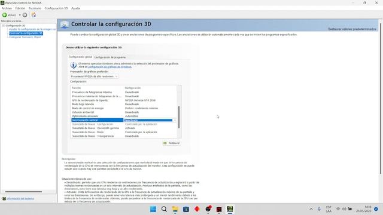Open the Edición menu
Screen dimensions: 383x215
click(20, 8)
